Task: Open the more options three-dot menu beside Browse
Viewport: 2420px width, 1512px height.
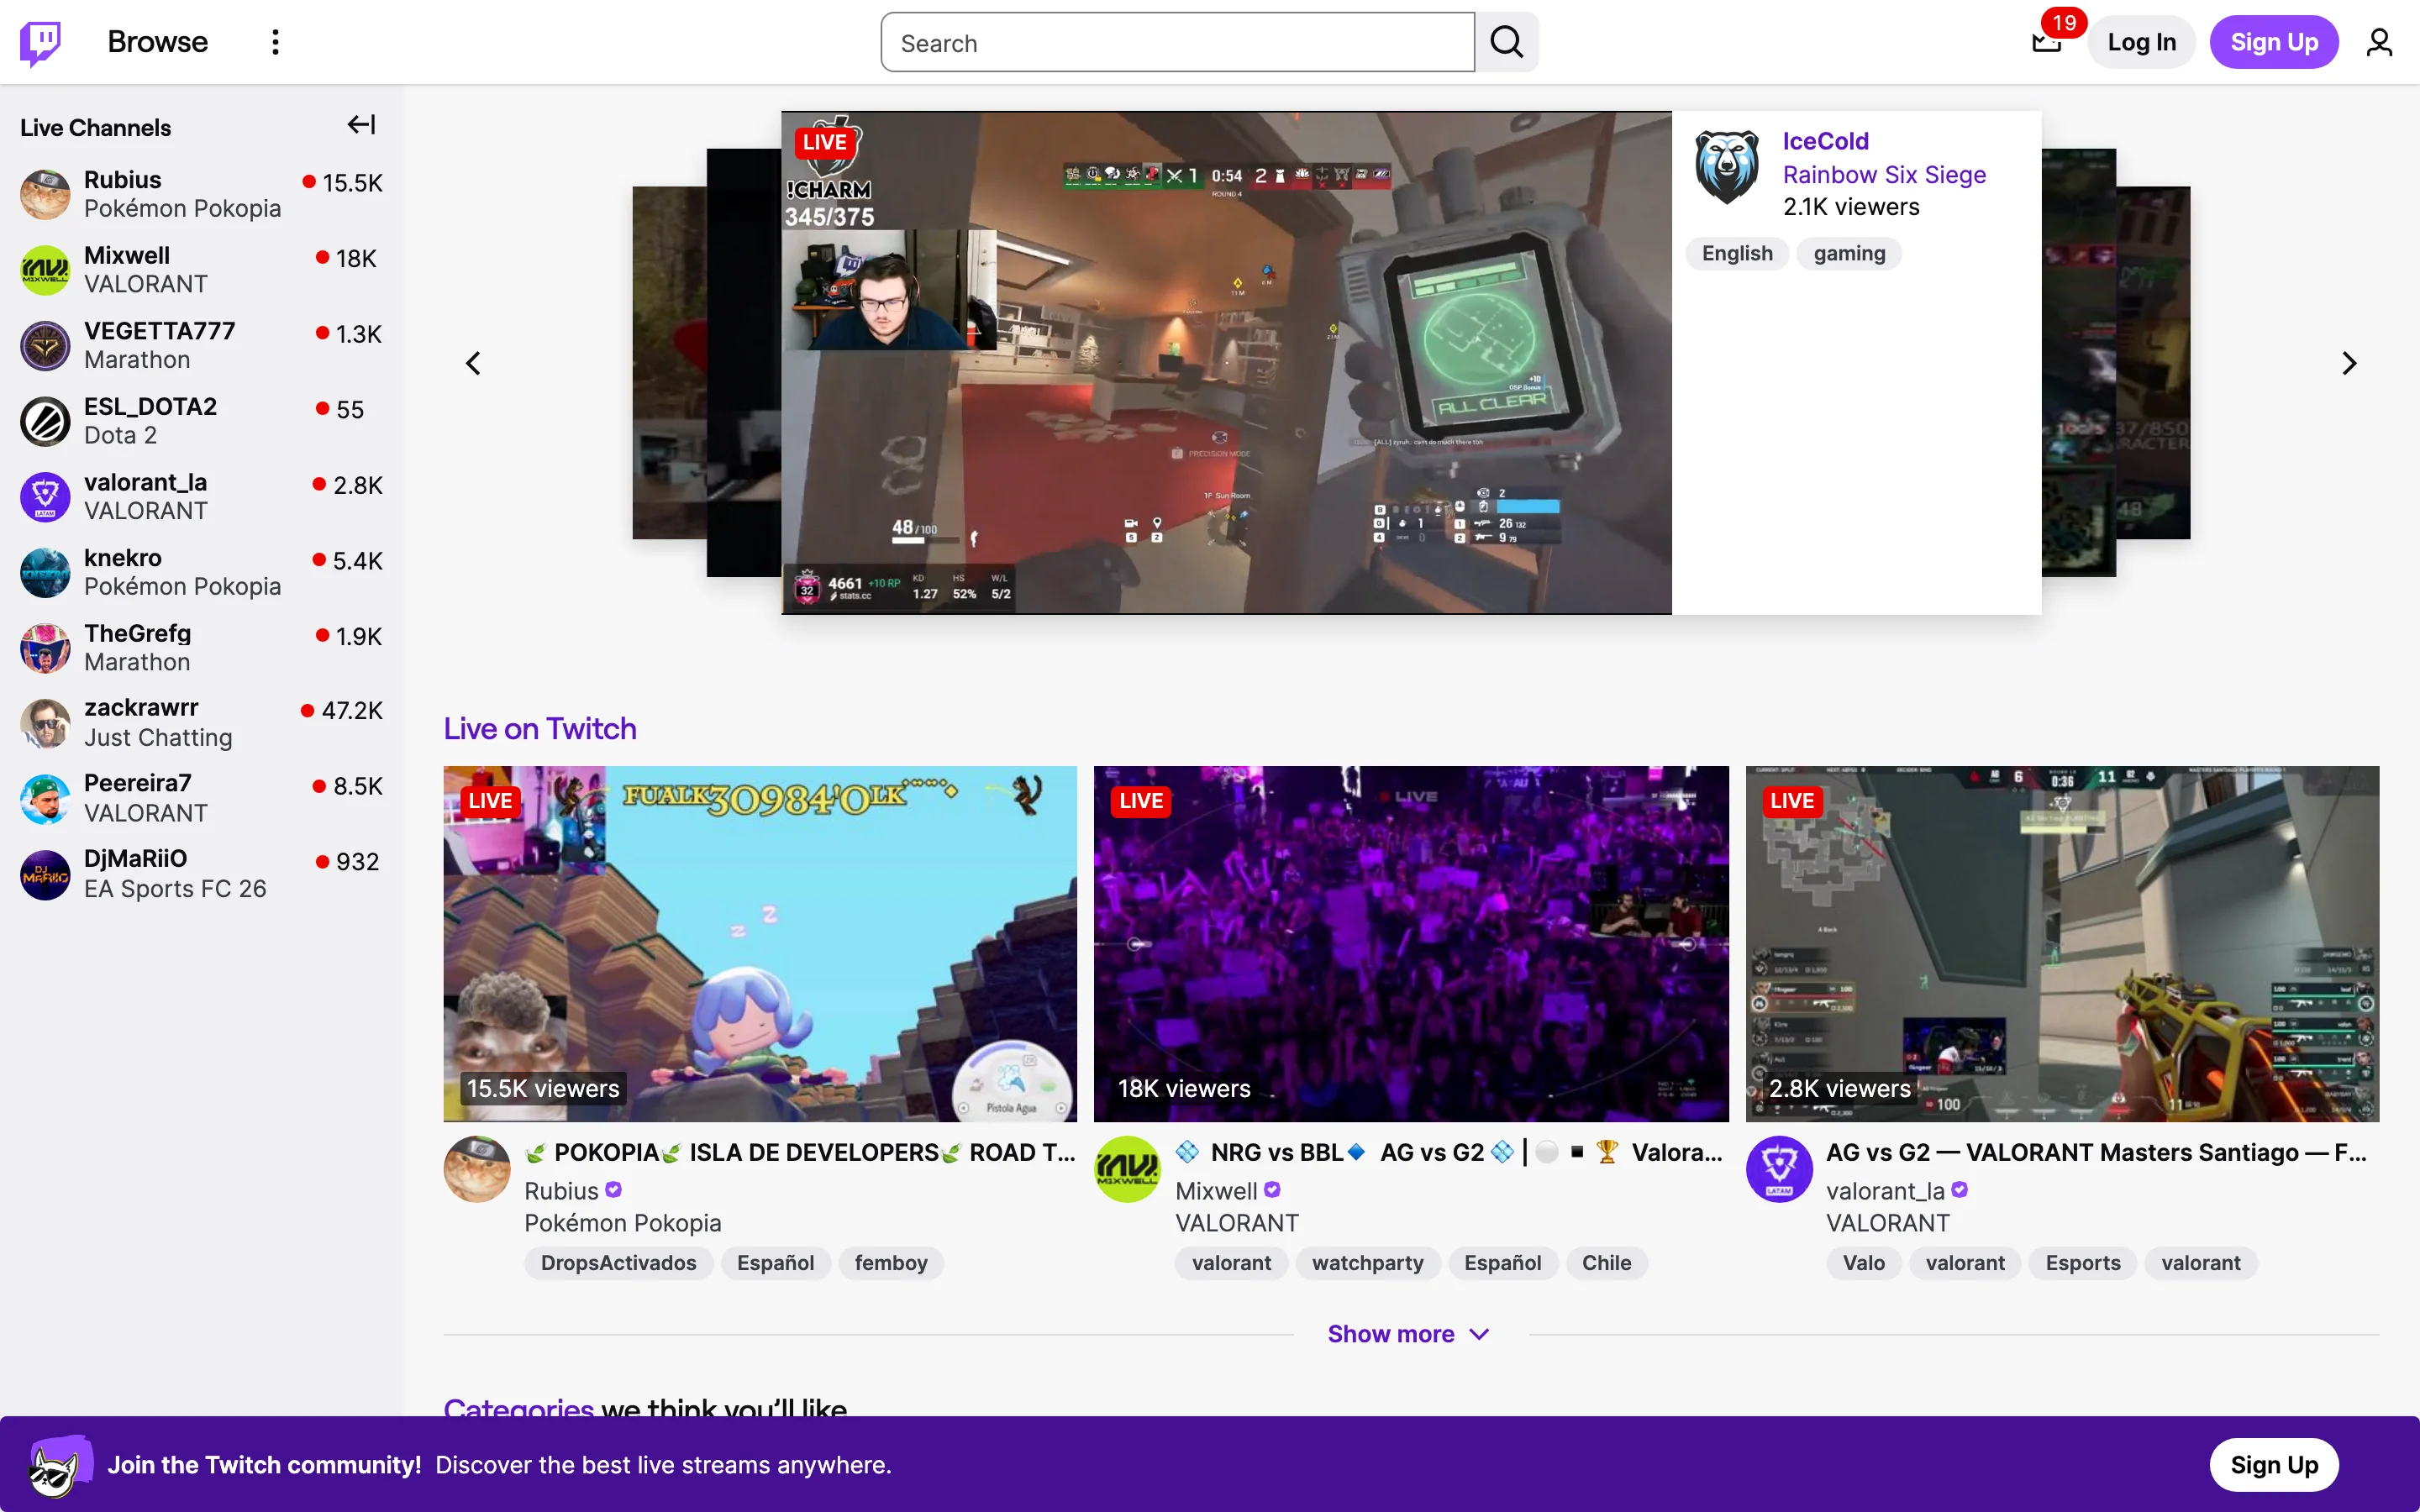Action: pyautogui.click(x=275, y=41)
